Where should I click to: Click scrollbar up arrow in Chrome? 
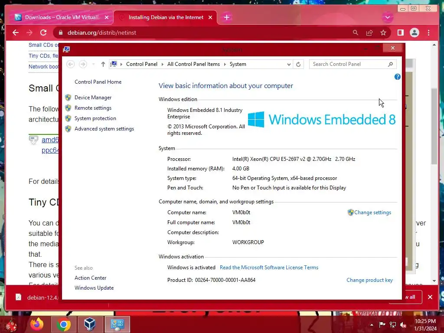pyautogui.click(x=434, y=45)
